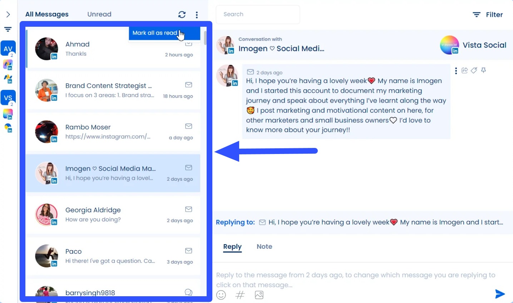Expand the collapsed sidebar with the chevron

8,14
